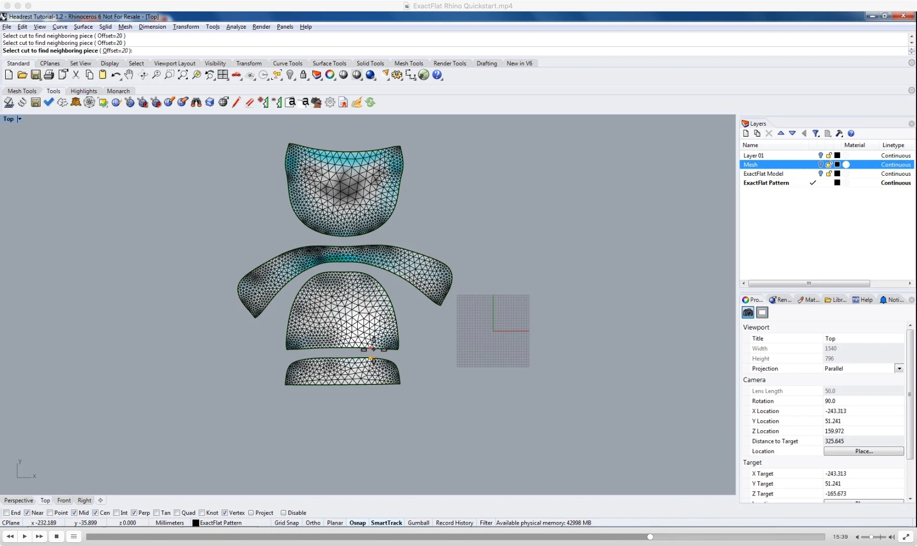Click the color wheel icon in toolbar
Screen dimensions: 917x546
[330, 75]
